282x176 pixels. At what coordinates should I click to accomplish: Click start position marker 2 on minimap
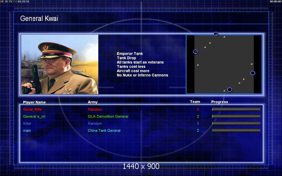point(196,52)
